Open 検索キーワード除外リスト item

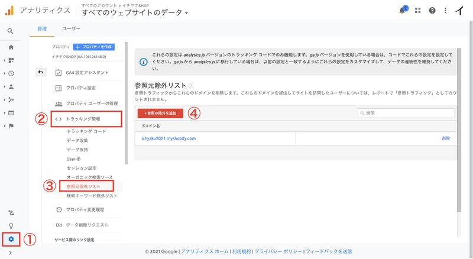92,196
